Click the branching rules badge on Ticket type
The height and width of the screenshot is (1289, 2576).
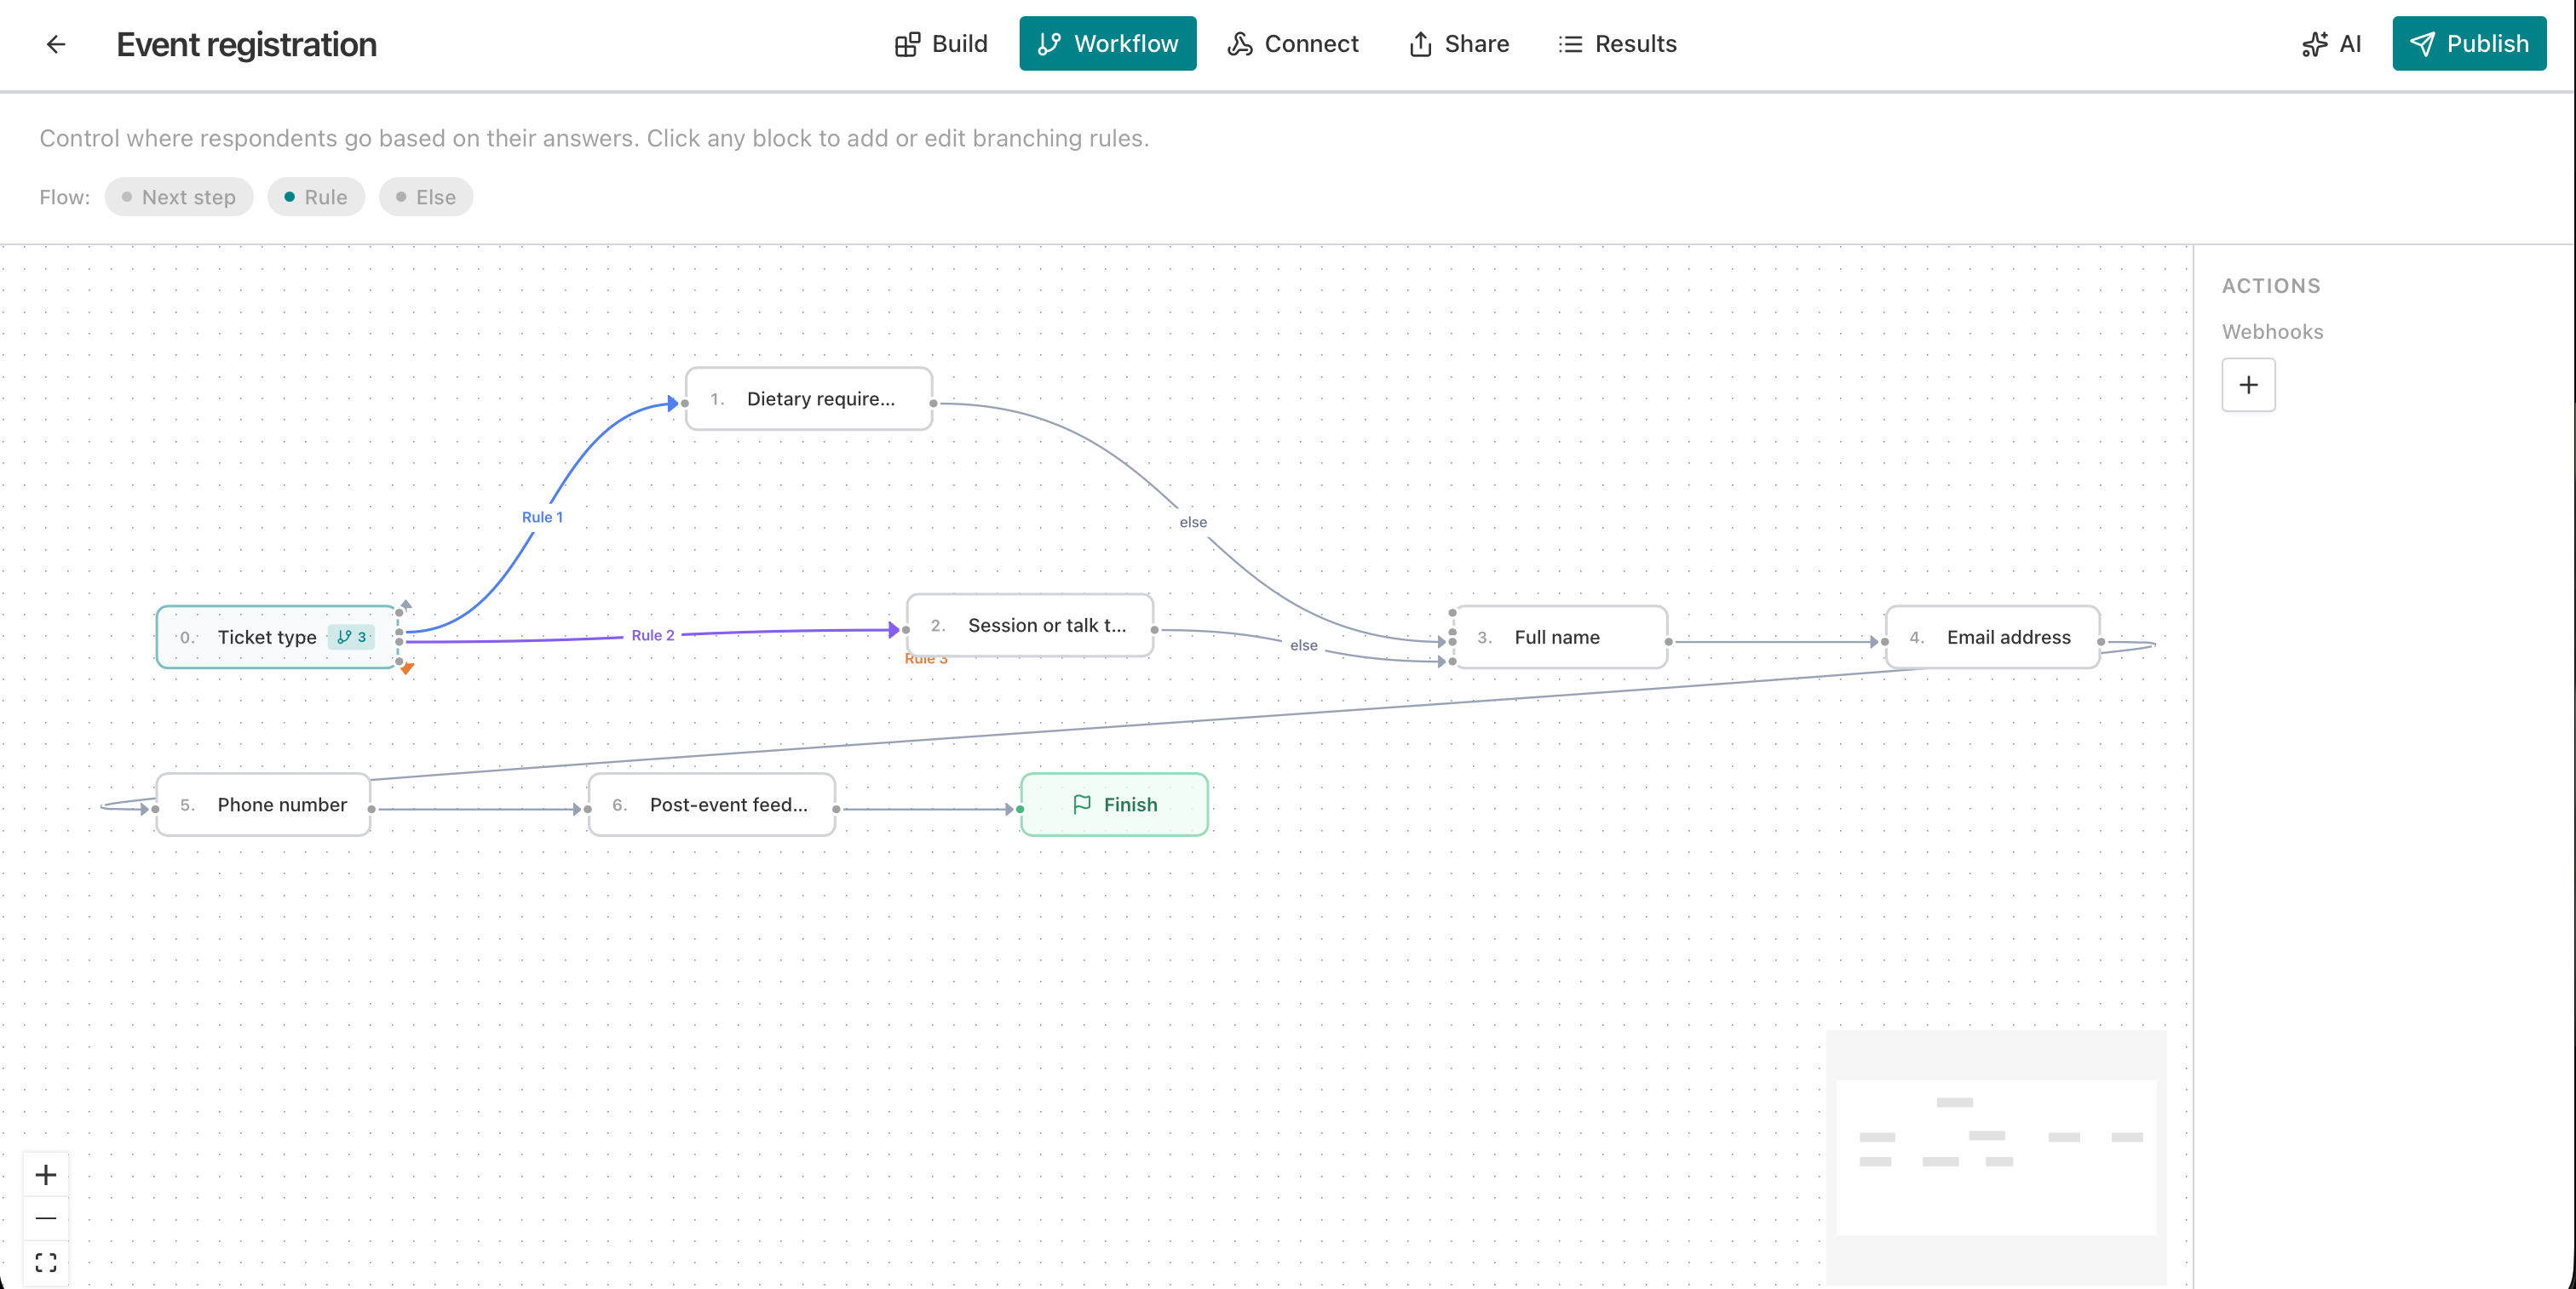click(352, 637)
